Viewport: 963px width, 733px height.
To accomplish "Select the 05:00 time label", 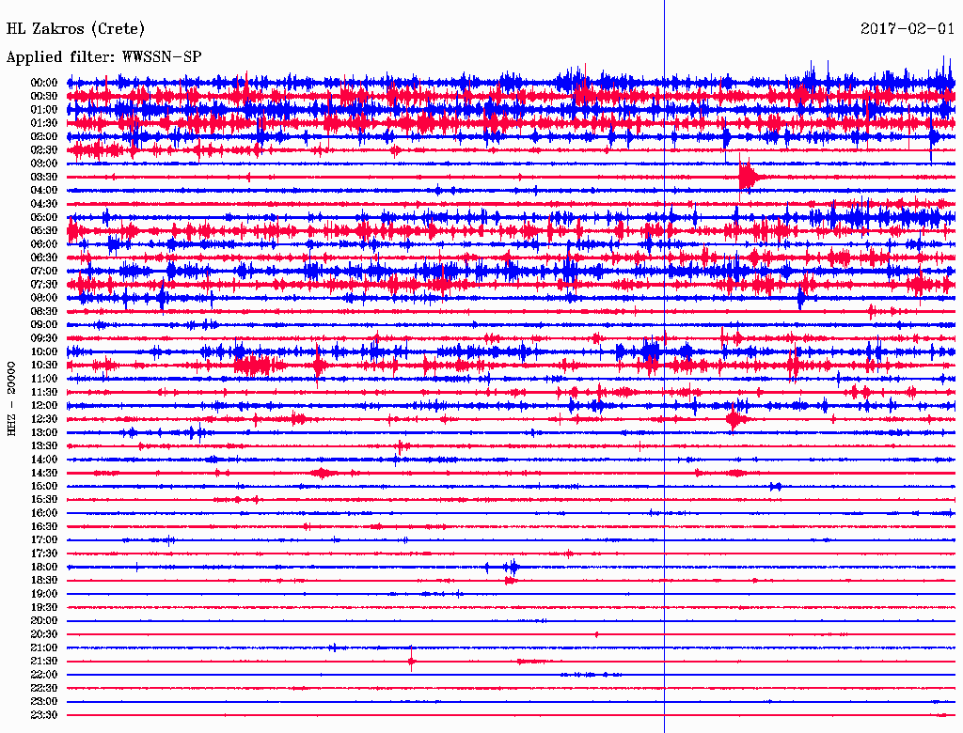I will pos(44,217).
